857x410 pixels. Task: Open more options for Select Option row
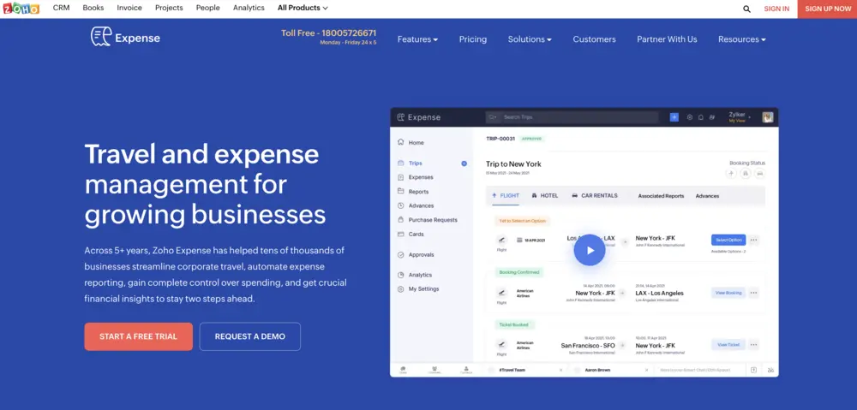(753, 240)
